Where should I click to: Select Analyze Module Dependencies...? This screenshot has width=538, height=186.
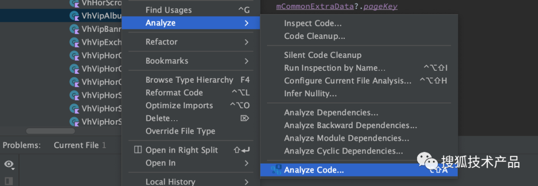coord(359,138)
